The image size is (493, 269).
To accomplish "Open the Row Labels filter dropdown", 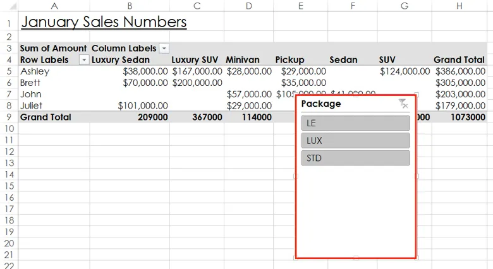I will [x=83, y=60].
